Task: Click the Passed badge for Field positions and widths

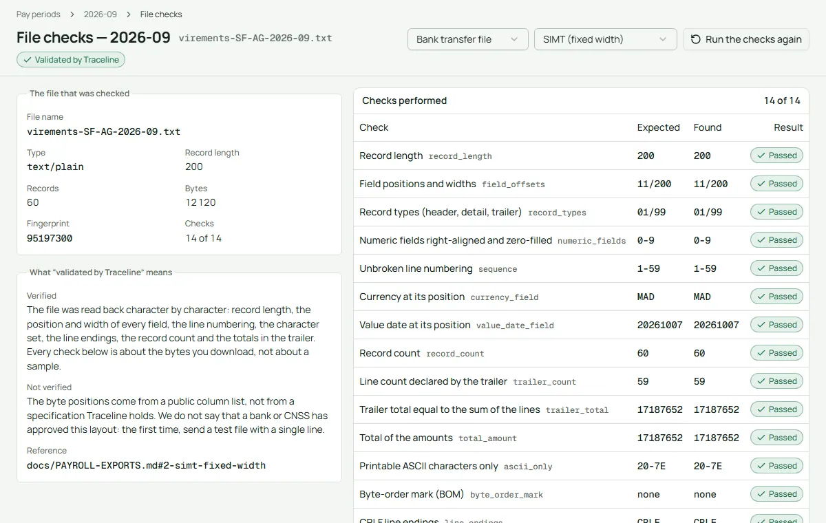Action: pyautogui.click(x=776, y=184)
